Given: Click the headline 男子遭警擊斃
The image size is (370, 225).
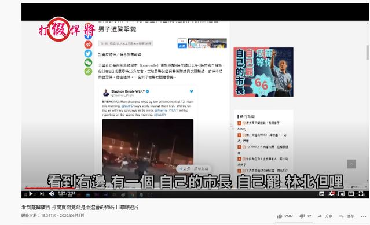Looking at the screenshot, I should click(118, 29).
